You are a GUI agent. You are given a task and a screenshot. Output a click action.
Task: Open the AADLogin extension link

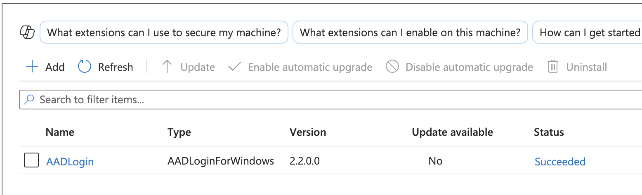(70, 162)
